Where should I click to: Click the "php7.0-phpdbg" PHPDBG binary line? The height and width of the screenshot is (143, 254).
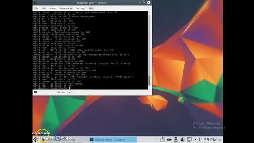coord(83,77)
